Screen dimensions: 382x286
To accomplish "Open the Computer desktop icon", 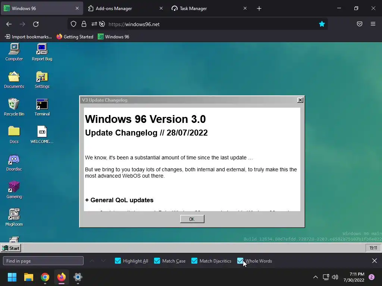I will tap(14, 52).
